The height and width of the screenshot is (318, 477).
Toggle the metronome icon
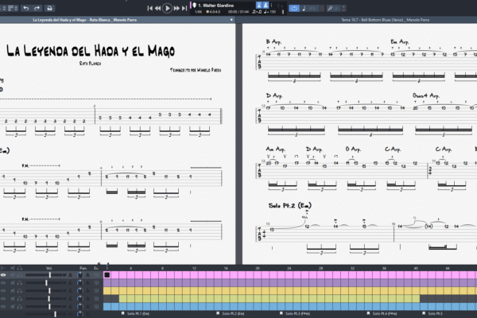click(266, 6)
